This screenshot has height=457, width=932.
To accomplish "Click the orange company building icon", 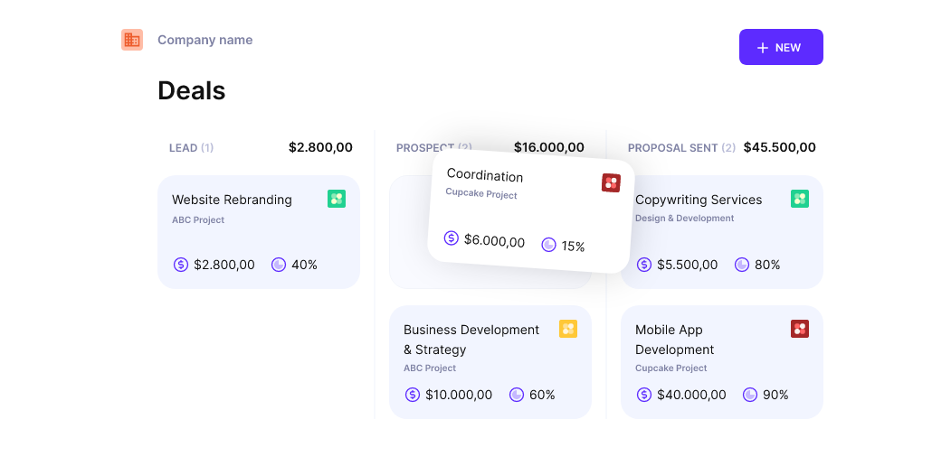I will click(132, 40).
